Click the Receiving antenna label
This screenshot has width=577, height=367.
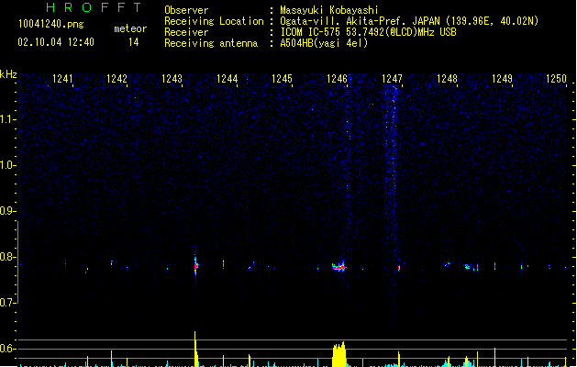(211, 43)
